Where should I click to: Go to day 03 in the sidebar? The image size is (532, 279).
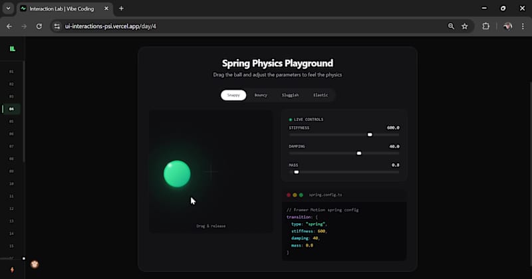pyautogui.click(x=11, y=96)
